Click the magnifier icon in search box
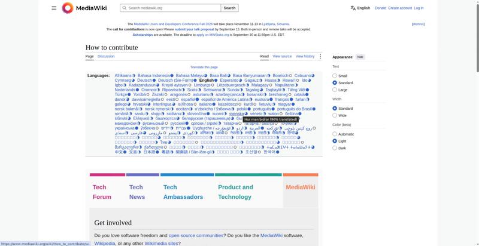The height and width of the screenshot is (246, 479). 125,8
